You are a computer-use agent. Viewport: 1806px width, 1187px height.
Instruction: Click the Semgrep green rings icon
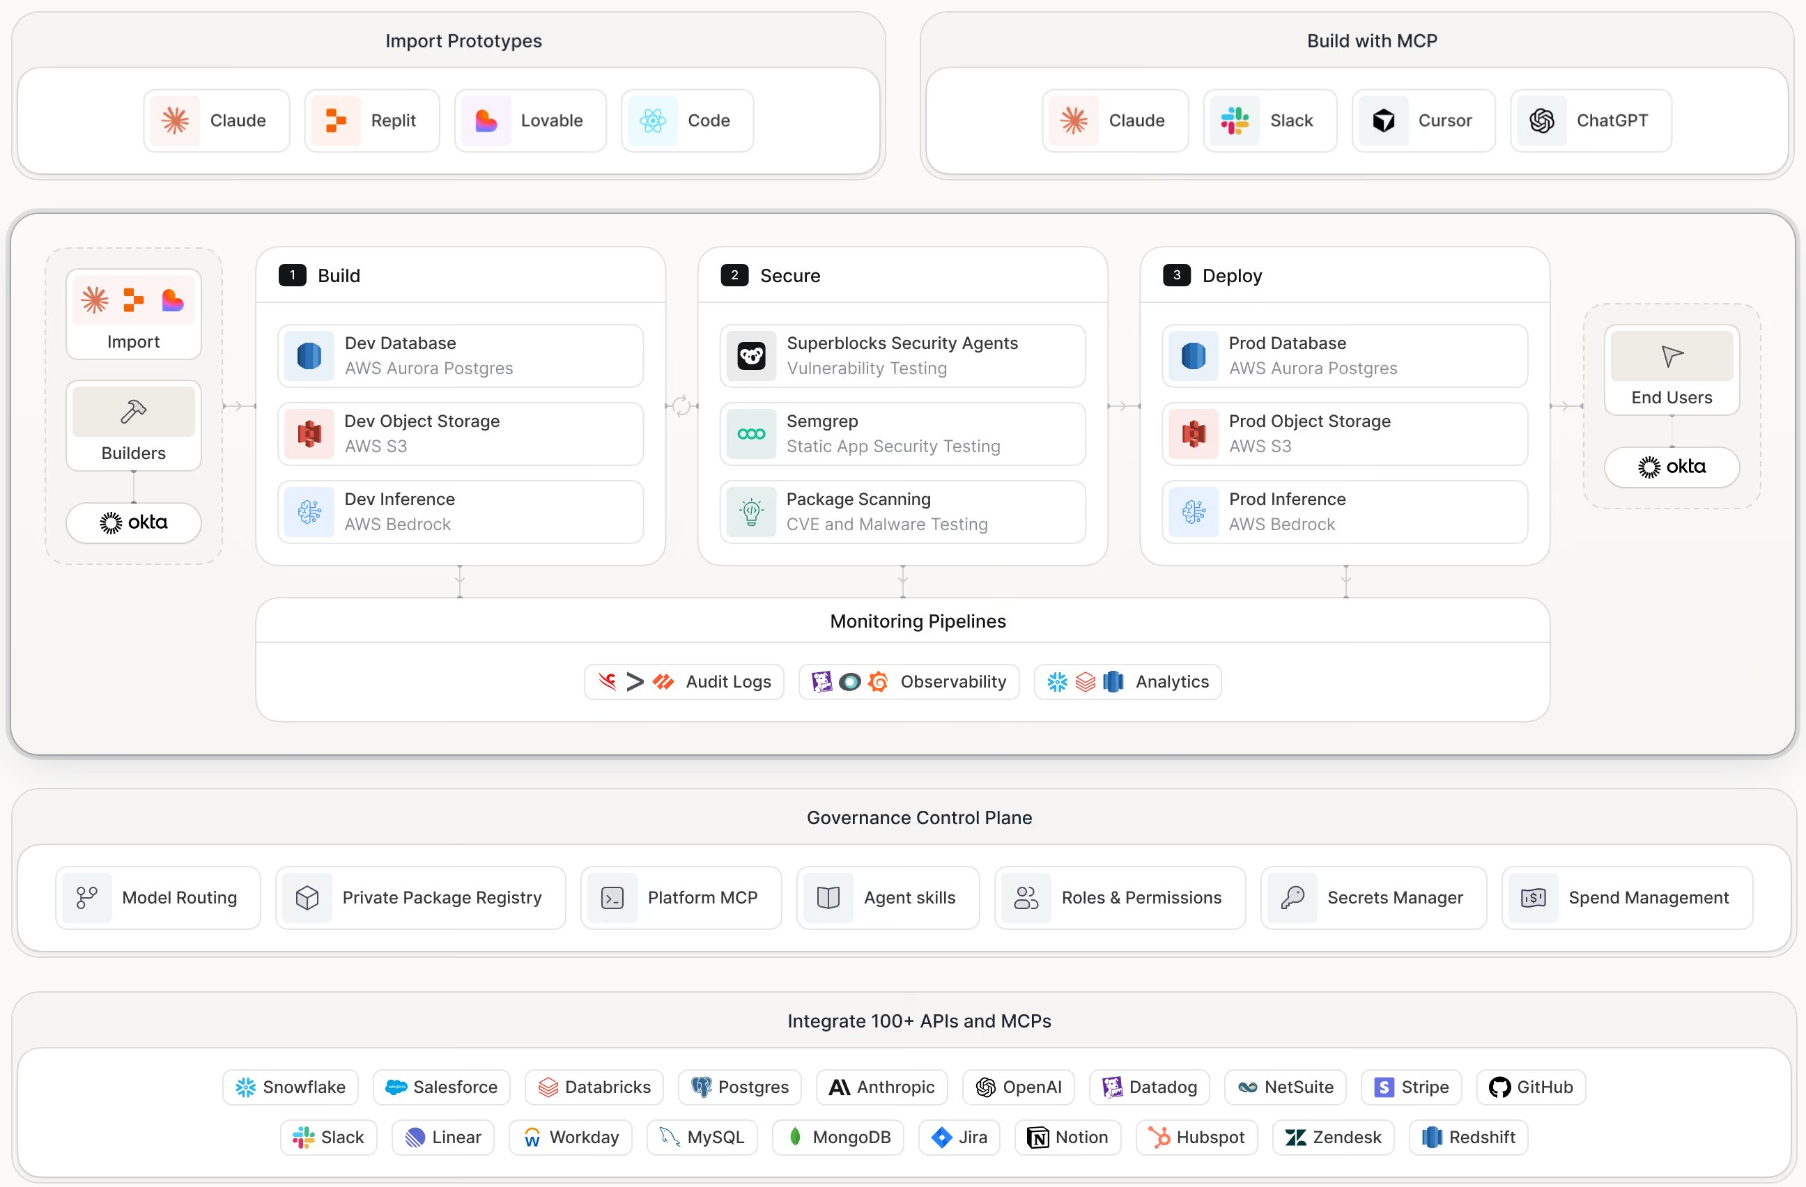(751, 434)
